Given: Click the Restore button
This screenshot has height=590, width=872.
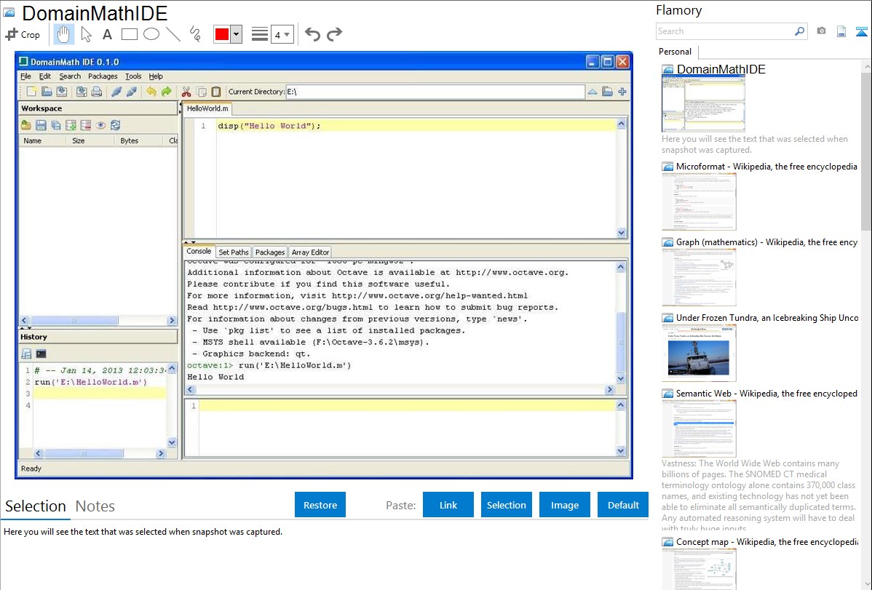Looking at the screenshot, I should [x=320, y=505].
